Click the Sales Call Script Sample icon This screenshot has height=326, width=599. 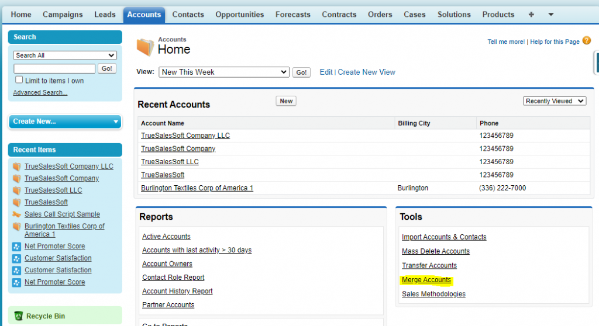pos(17,214)
